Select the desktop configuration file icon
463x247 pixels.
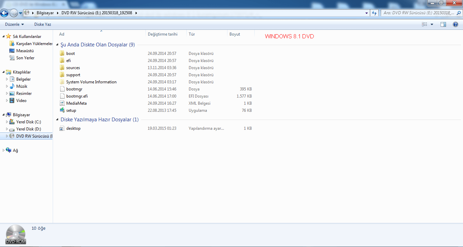(62, 128)
